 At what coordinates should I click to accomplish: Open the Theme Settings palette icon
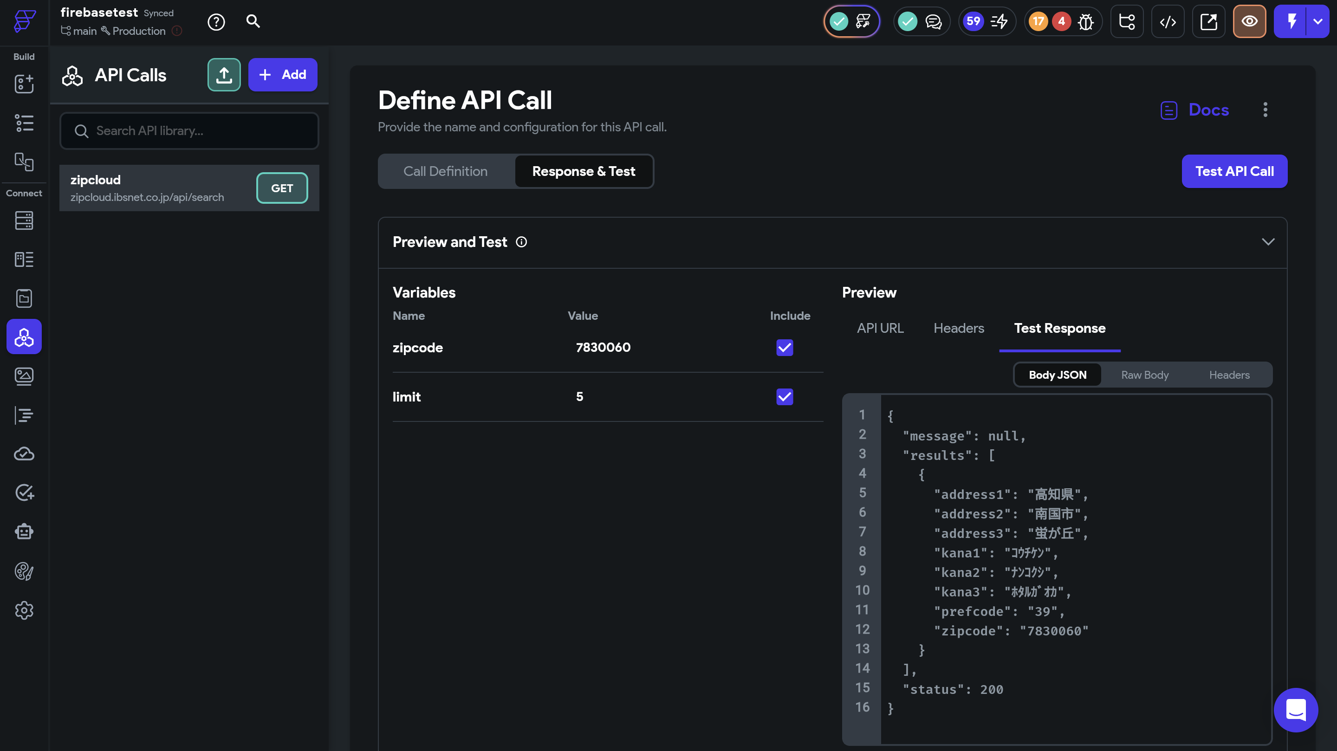[x=24, y=571]
